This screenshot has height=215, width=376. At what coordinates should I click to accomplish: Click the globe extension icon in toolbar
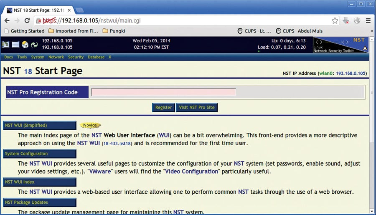[357, 20]
